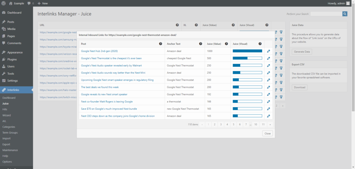Open the Howdy, admin account menu

339,3
